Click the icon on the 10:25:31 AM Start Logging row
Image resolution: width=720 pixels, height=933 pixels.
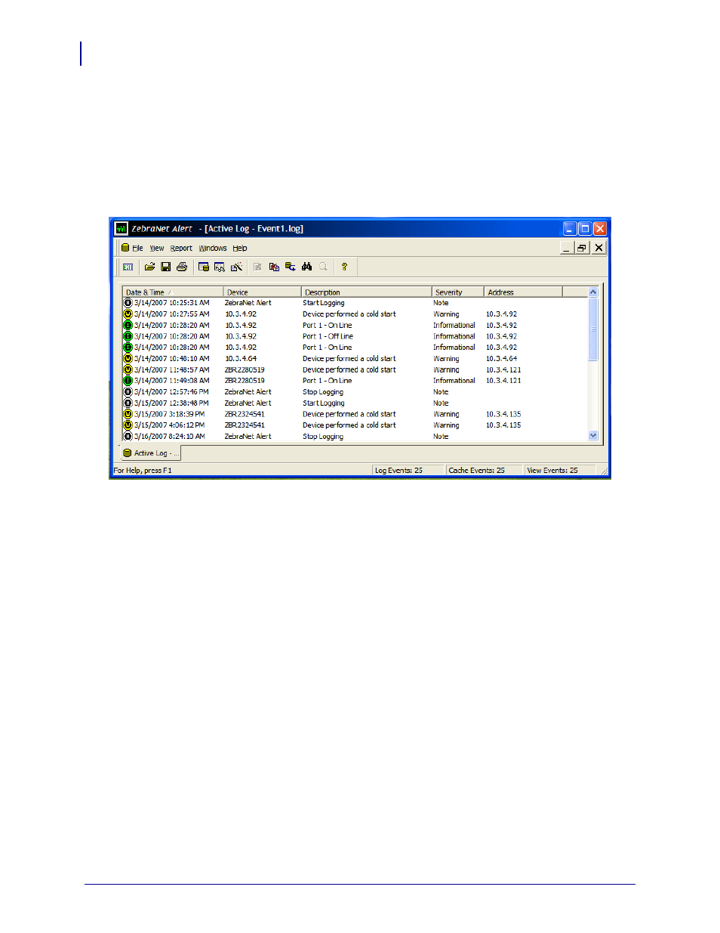(128, 303)
